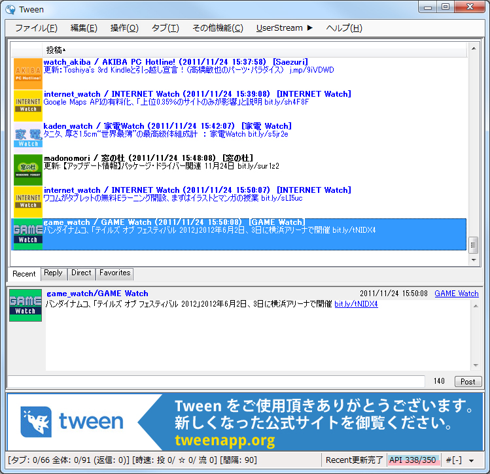Image resolution: width=490 pixels, height=474 pixels.
Task: Open the 編集(E) menu
Action: pyautogui.click(x=84, y=28)
